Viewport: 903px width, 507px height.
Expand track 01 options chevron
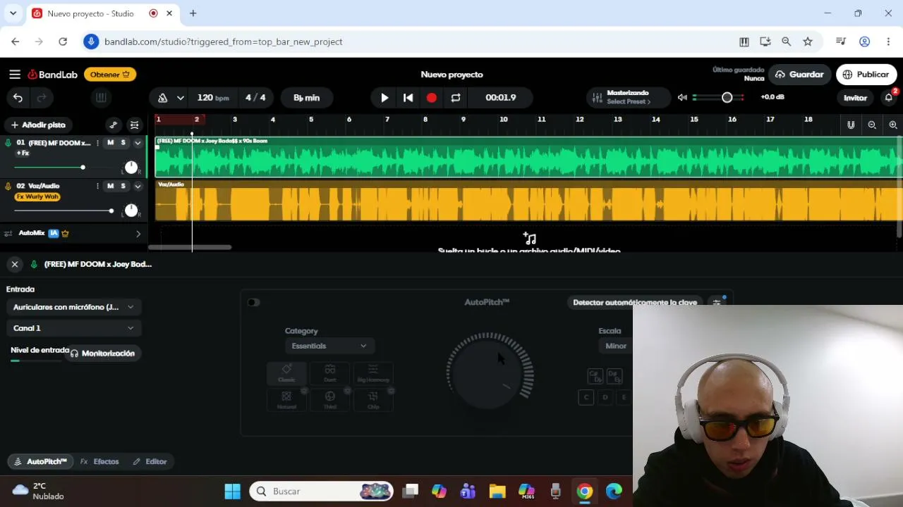click(x=138, y=143)
